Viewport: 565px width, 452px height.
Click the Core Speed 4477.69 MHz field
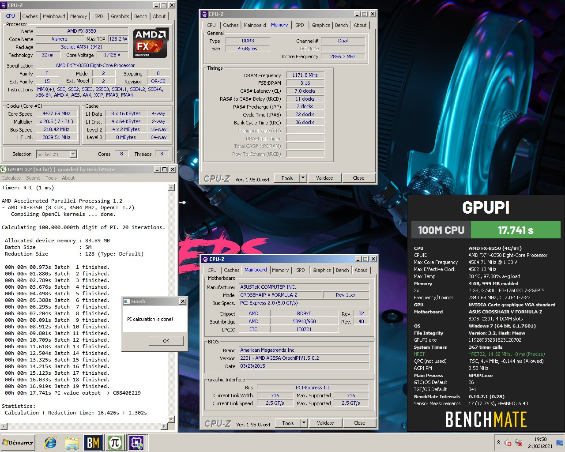pyautogui.click(x=56, y=113)
